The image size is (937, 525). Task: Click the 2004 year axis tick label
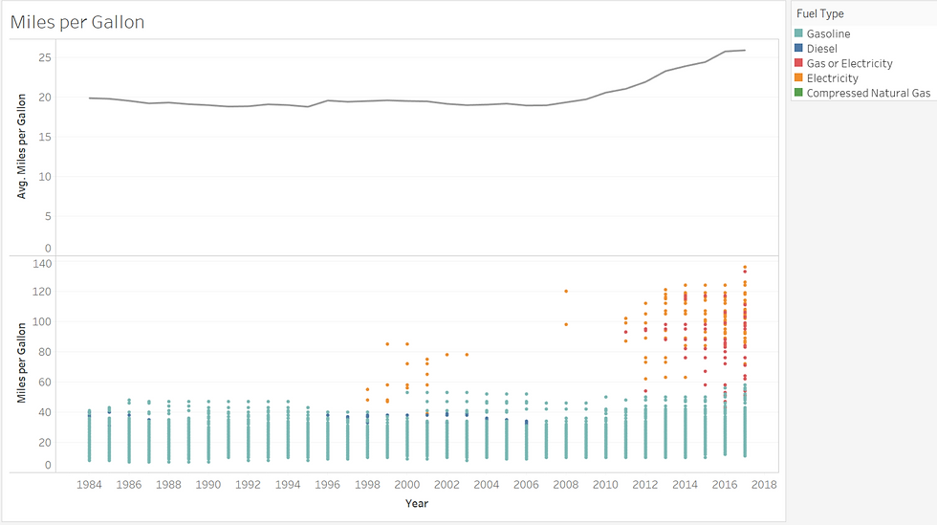tap(487, 484)
